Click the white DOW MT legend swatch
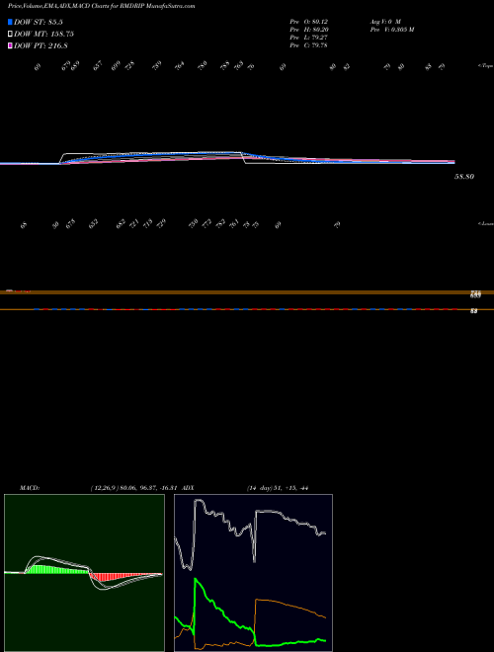 [10, 35]
